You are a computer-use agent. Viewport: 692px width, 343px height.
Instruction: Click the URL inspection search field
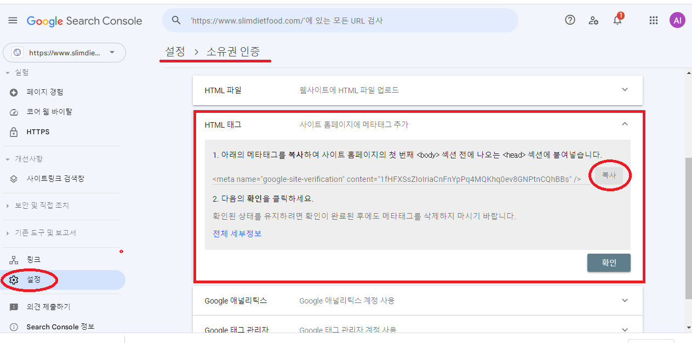click(x=340, y=20)
